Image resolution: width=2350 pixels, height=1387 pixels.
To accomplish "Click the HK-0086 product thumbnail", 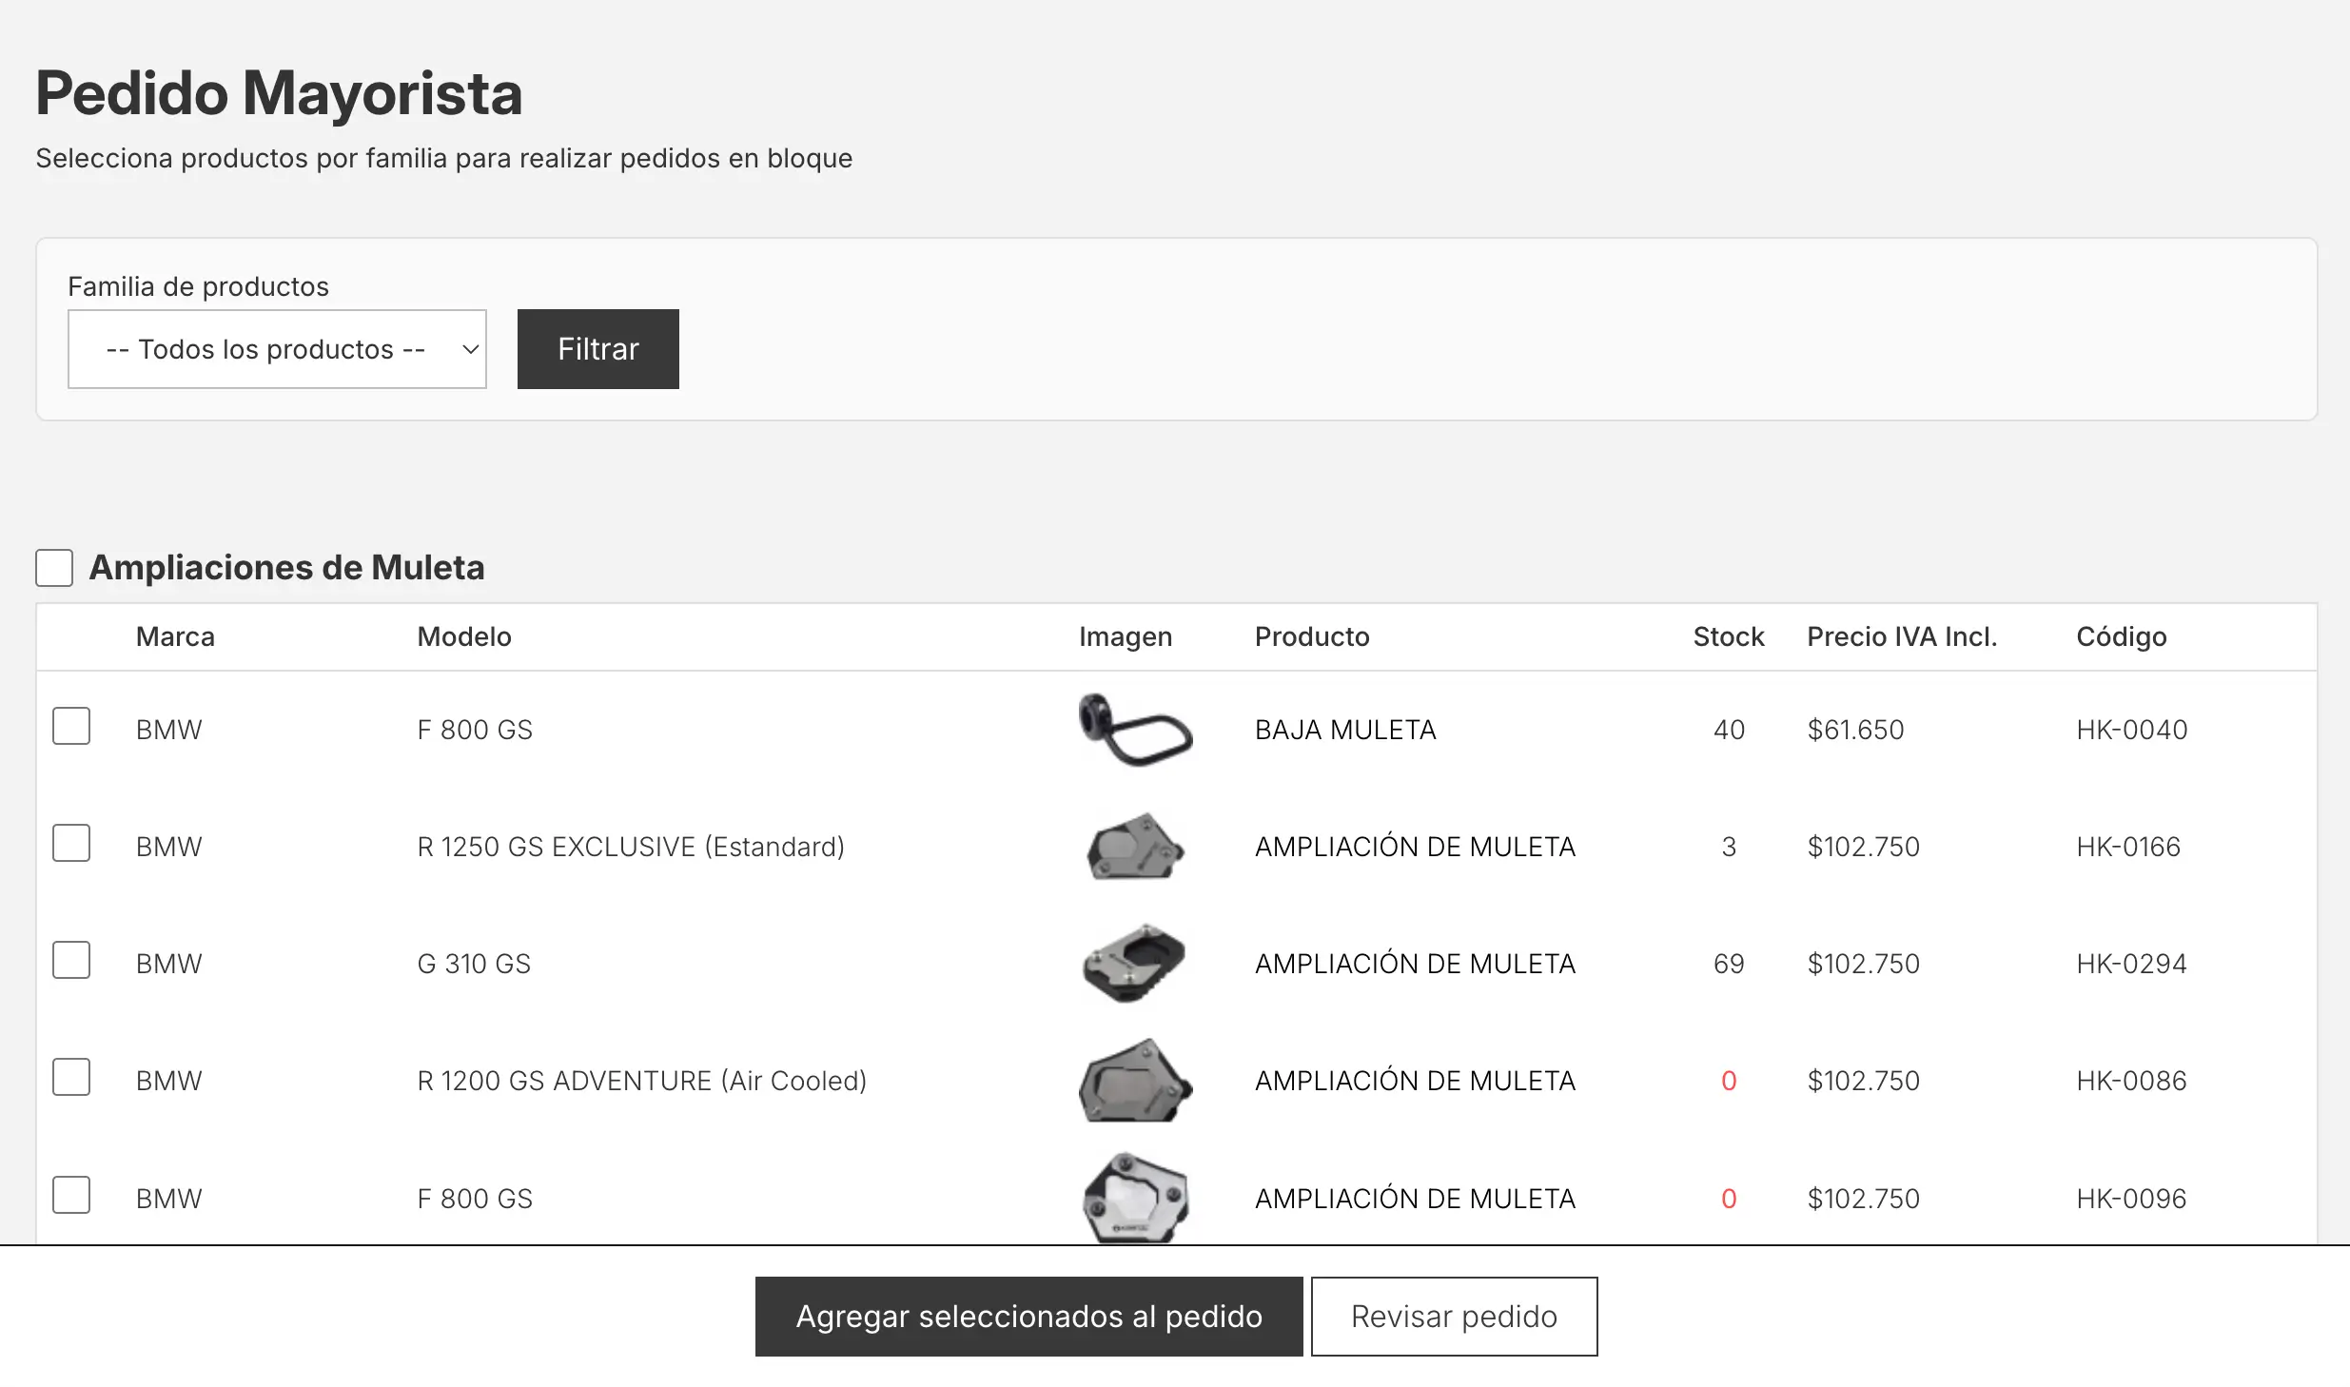I will (x=1135, y=1081).
